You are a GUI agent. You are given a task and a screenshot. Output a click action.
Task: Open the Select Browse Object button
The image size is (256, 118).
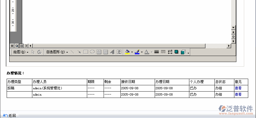click(x=233, y=37)
